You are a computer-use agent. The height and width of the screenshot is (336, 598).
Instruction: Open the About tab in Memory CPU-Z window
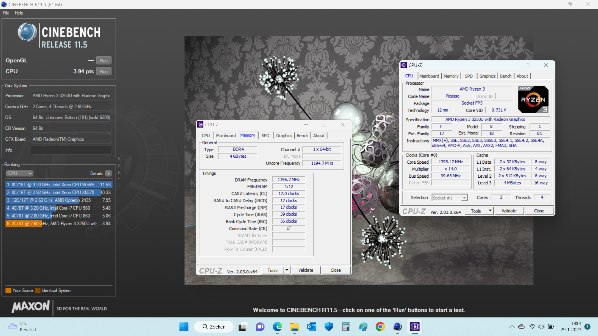point(319,136)
